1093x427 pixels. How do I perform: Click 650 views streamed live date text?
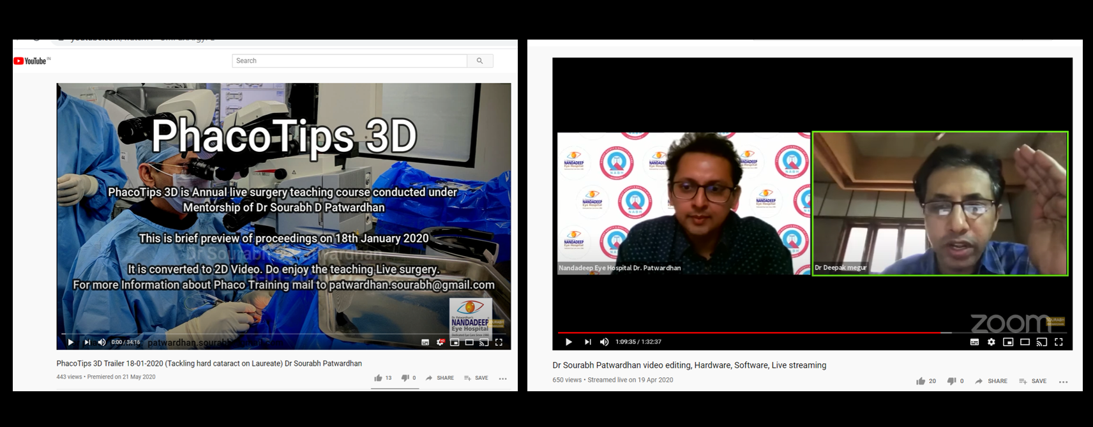point(613,380)
